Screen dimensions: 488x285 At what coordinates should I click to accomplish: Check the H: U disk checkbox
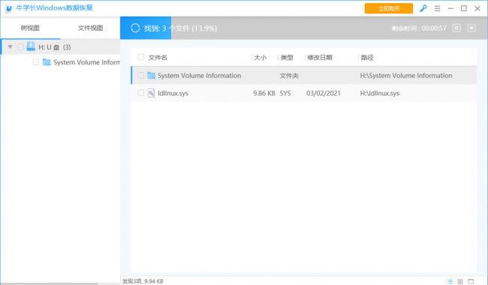tap(20, 47)
